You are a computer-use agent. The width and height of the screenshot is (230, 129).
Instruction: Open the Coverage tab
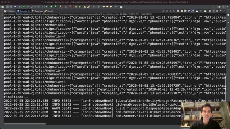pyautogui.click(x=37, y=11)
